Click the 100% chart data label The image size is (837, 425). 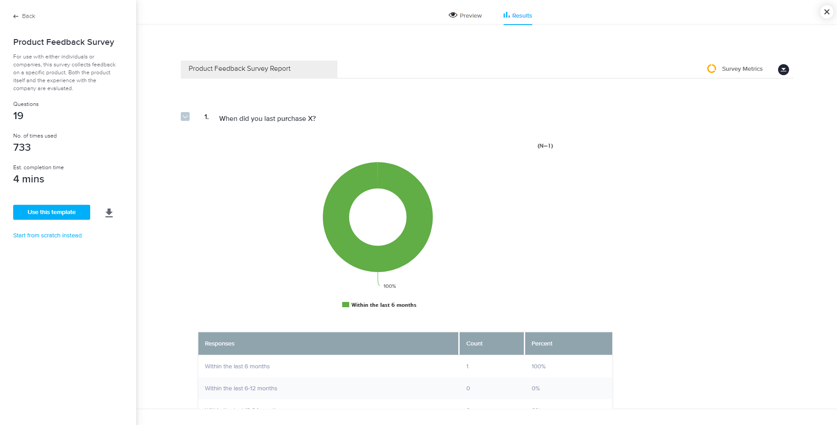tap(389, 286)
